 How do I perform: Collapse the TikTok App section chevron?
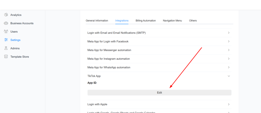point(229,76)
